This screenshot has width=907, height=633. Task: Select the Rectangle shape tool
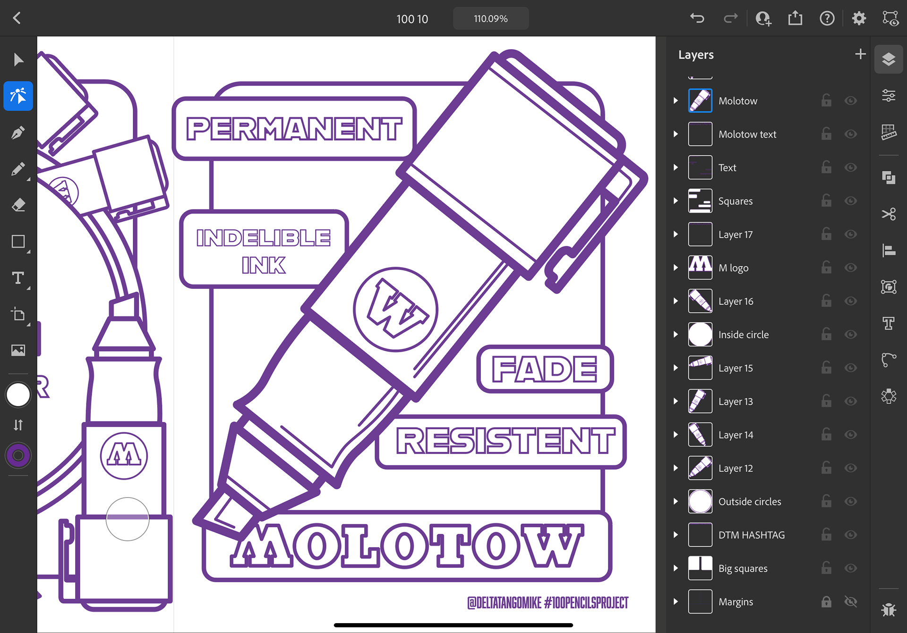point(18,242)
